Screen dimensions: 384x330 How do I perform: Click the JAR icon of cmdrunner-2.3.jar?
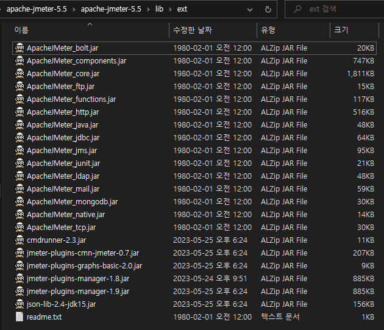click(x=20, y=240)
